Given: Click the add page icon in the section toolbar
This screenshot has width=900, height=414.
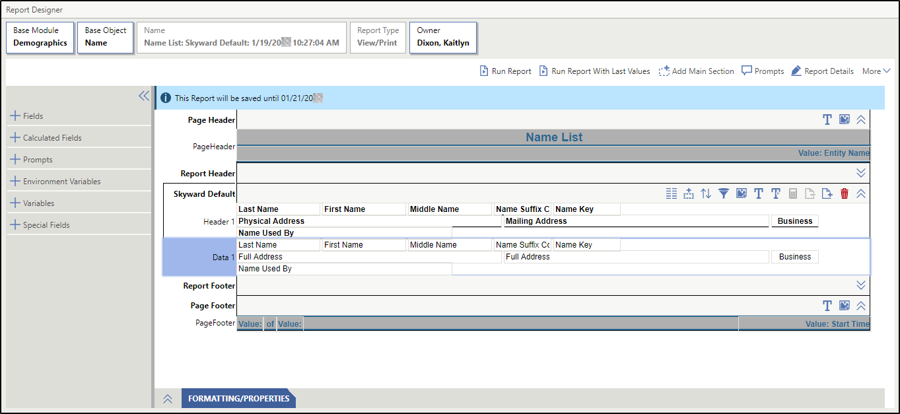Looking at the screenshot, I should tap(827, 193).
